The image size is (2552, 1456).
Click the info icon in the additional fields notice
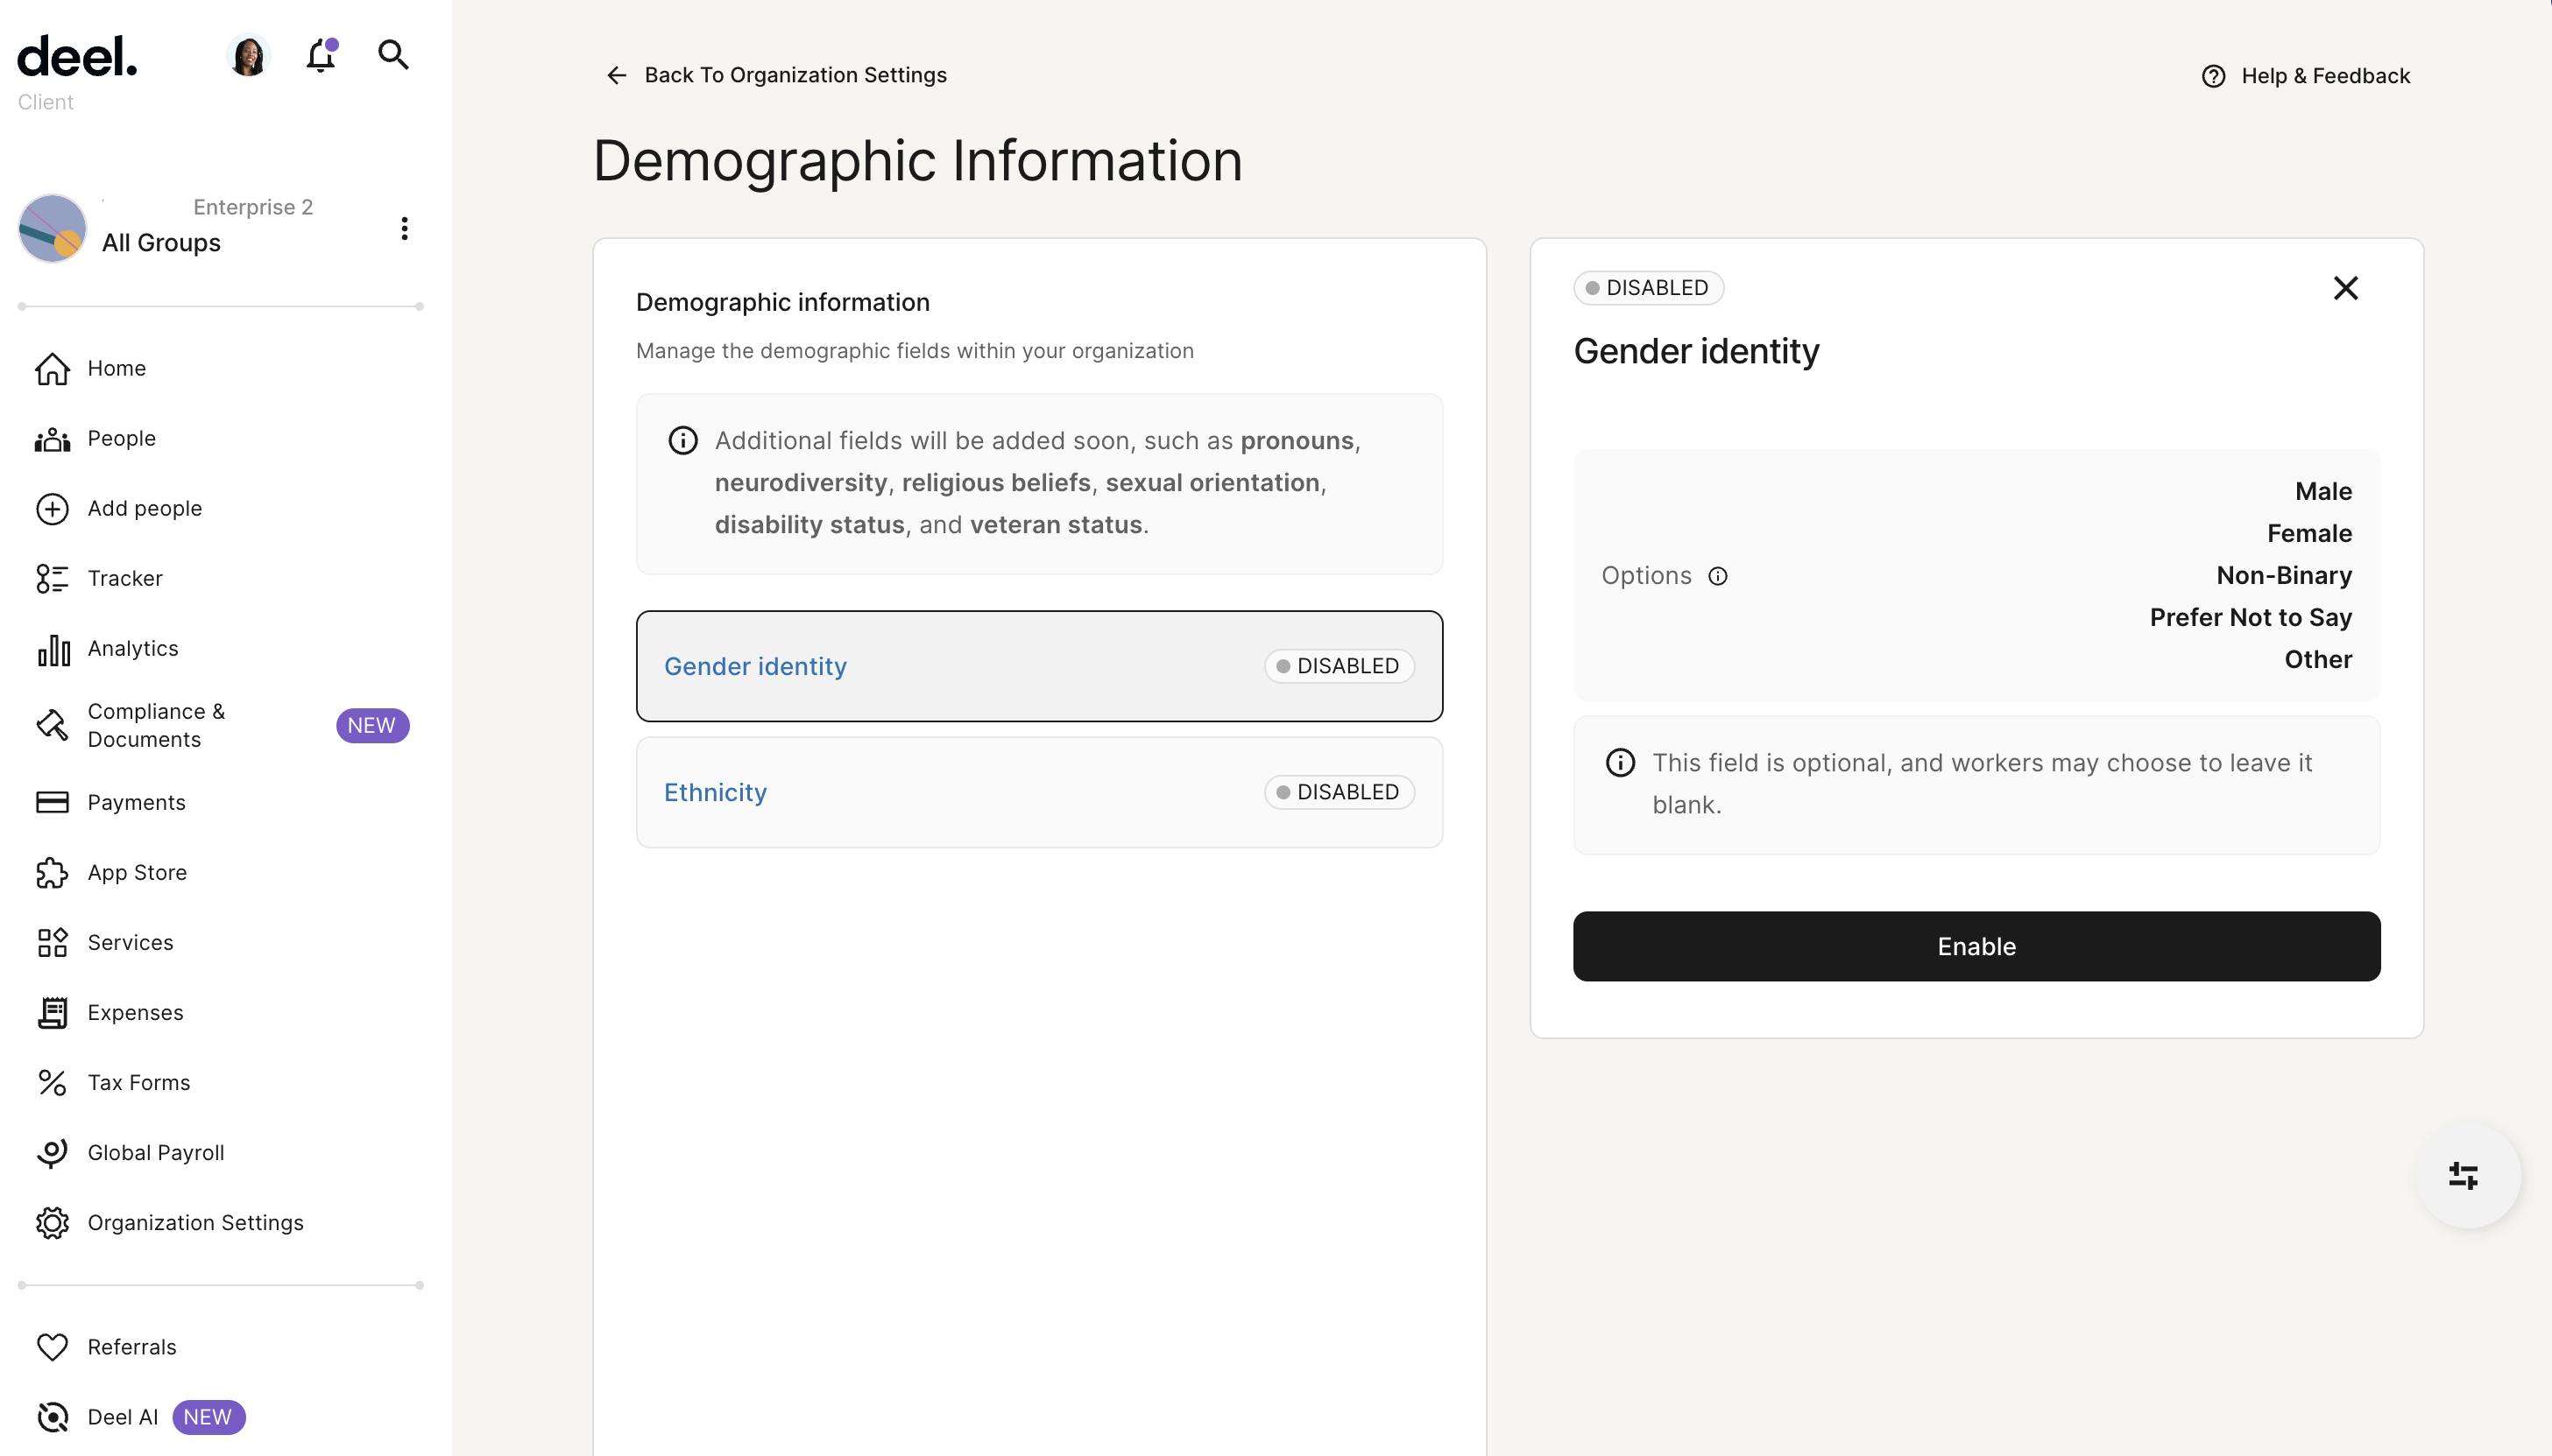coord(682,440)
